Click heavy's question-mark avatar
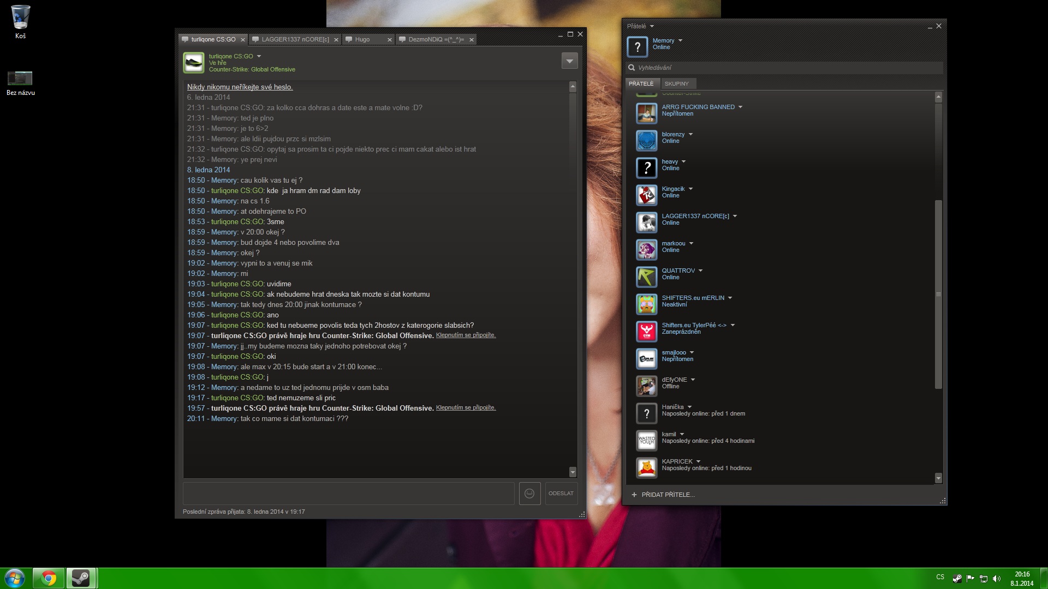Image resolution: width=1048 pixels, height=589 pixels. click(647, 168)
